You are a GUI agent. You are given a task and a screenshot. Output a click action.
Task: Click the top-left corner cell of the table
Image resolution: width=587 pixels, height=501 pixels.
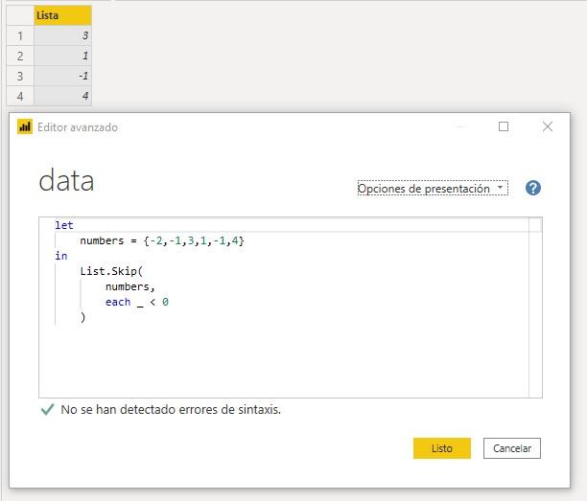click(20, 15)
